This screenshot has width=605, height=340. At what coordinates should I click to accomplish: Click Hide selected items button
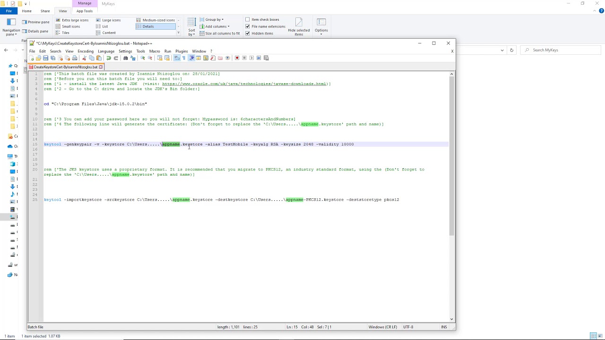coord(299,27)
